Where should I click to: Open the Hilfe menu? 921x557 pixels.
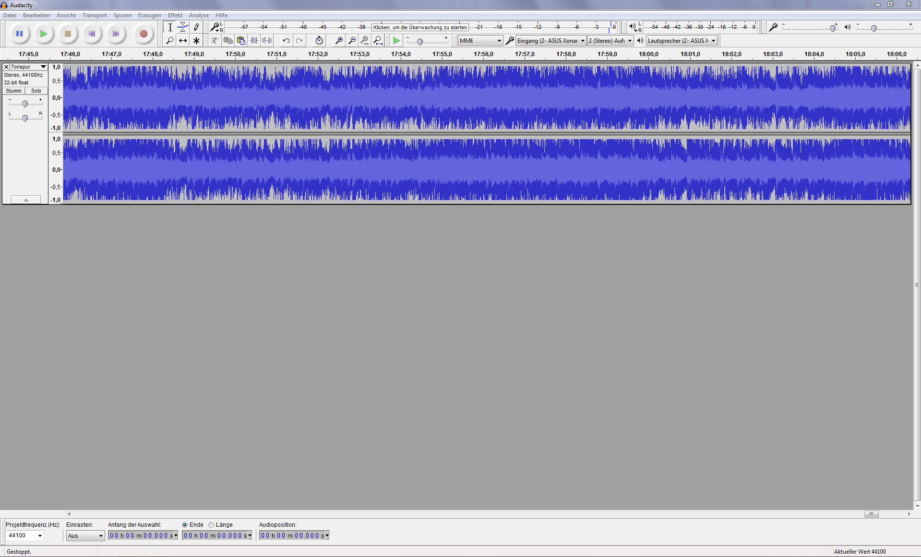pos(221,15)
